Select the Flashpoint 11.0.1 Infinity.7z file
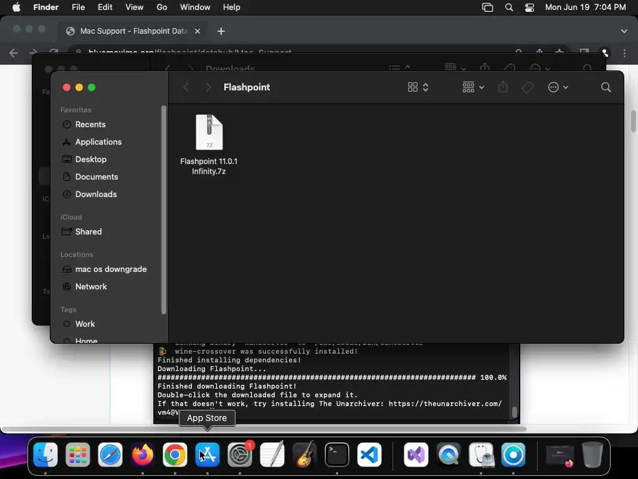Viewport: 638px width, 479px height. [209, 145]
